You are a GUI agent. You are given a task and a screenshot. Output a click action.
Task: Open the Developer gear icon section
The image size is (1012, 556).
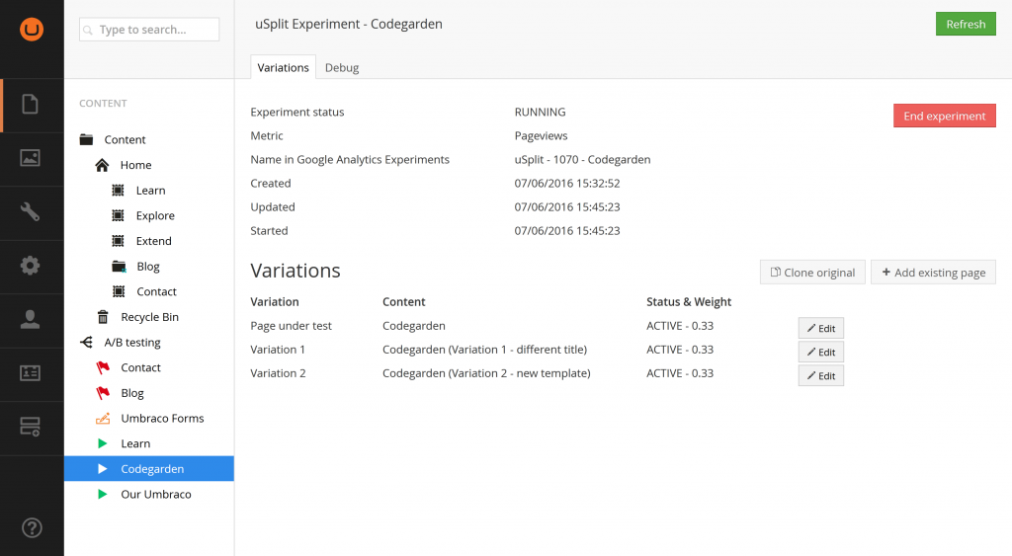(x=32, y=266)
